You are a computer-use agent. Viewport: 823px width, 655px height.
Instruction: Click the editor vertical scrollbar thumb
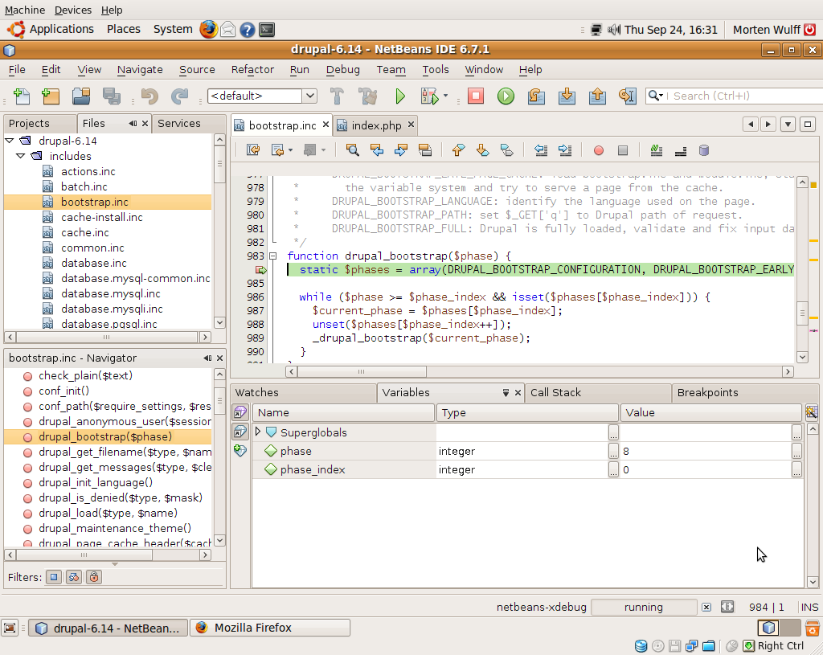(802, 314)
